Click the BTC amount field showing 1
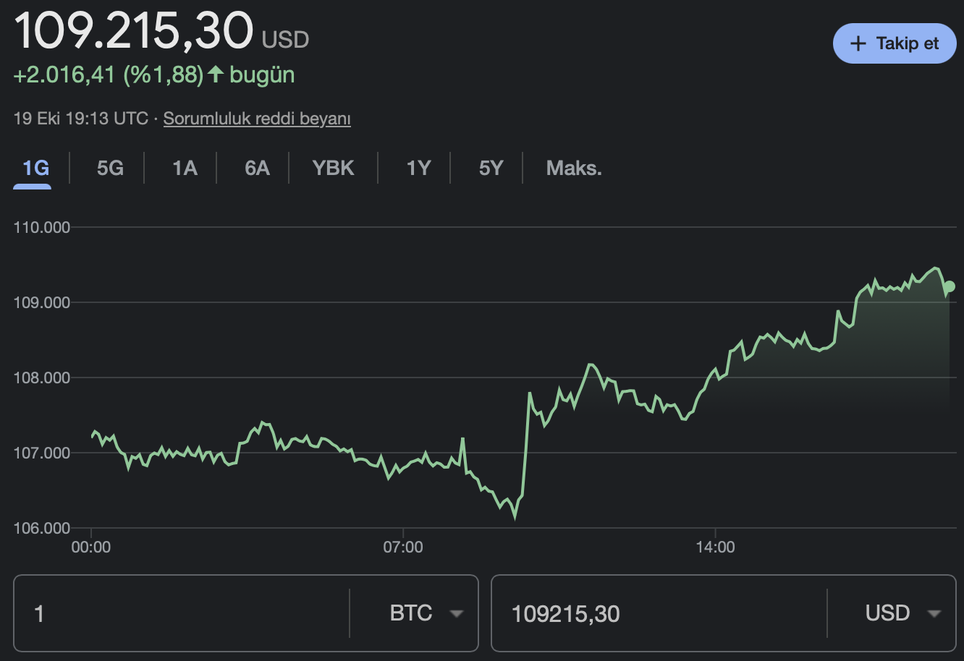Screen dimensions: 964x661 click(181, 613)
